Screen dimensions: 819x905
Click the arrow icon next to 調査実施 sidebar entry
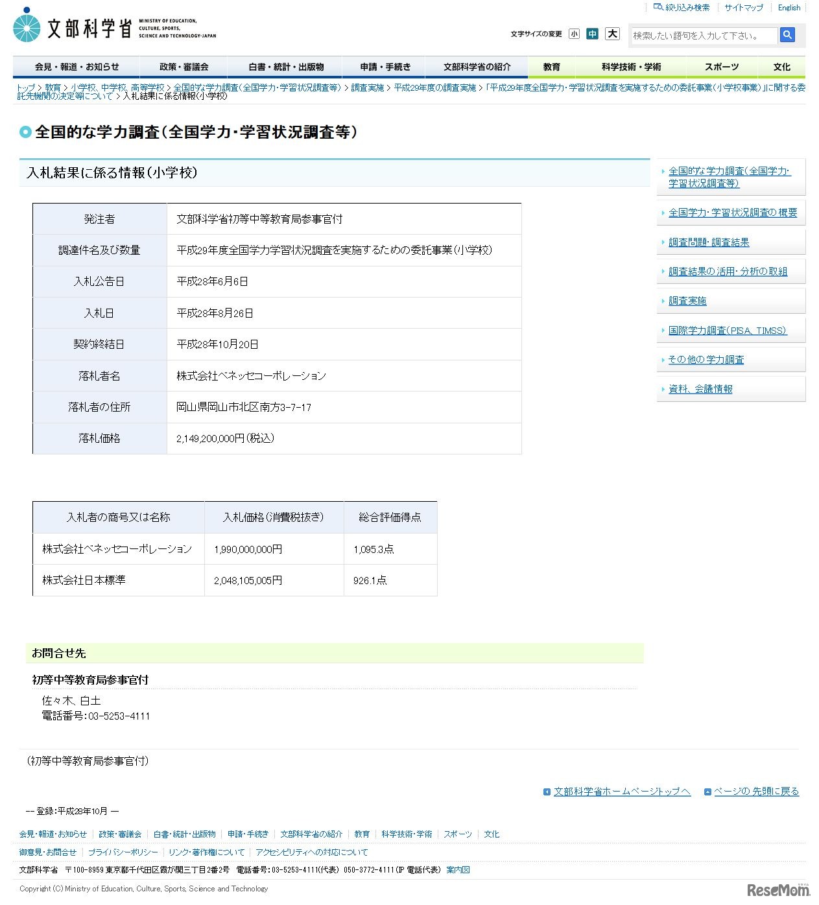tap(663, 300)
